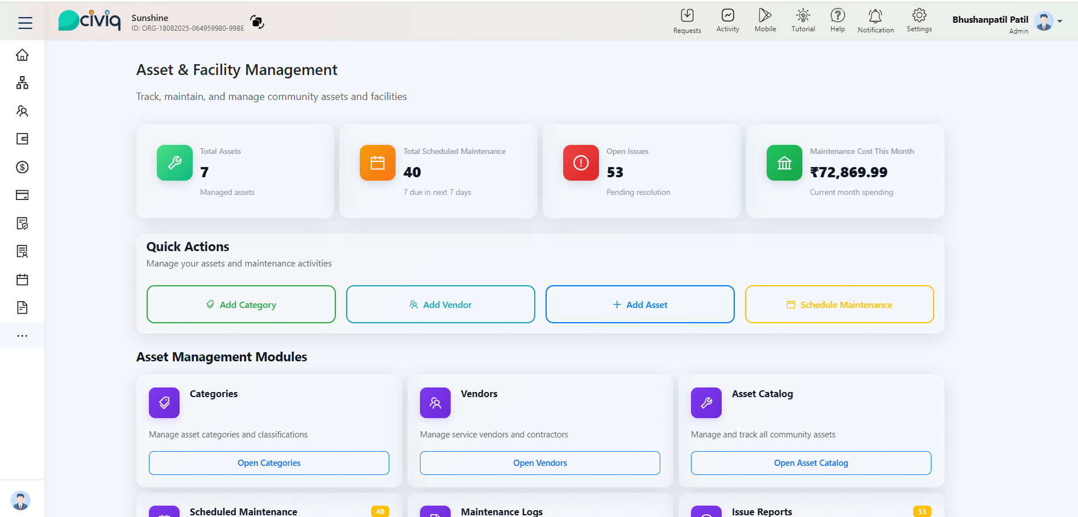Open Asset Catalog module
This screenshot has height=517, width=1078.
click(x=810, y=463)
